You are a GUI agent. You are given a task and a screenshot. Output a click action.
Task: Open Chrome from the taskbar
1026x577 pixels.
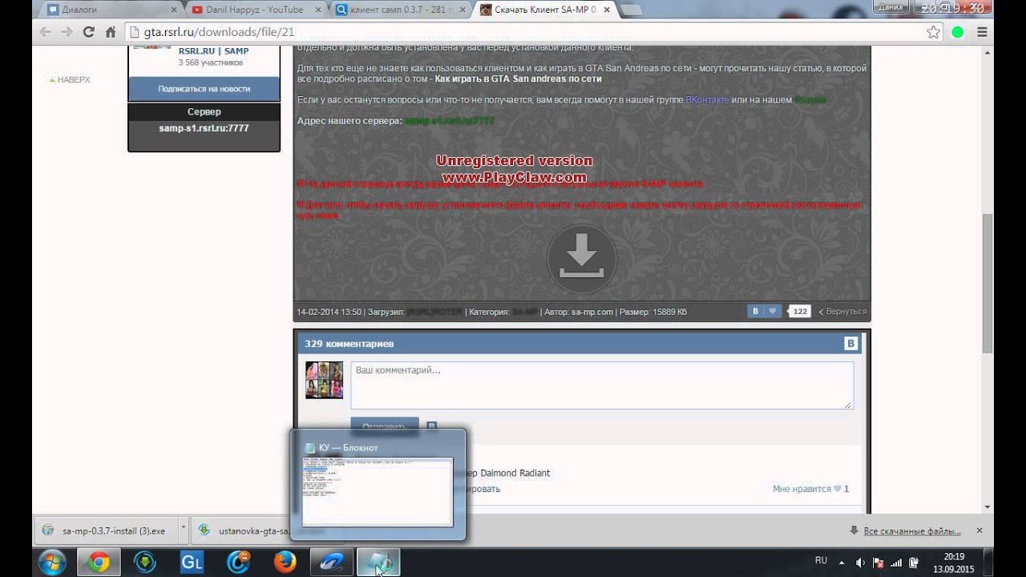click(x=99, y=563)
